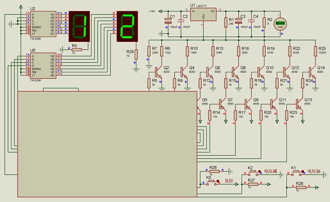The image size is (330, 202).
Task: Click resistor R1 240 beside LM317T output
Action: click(226, 22)
